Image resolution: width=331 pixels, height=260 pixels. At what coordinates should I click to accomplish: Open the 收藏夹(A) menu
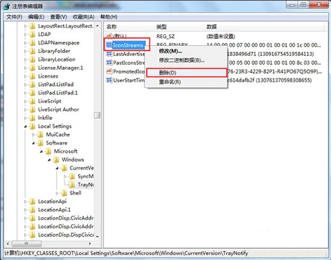coord(84,17)
